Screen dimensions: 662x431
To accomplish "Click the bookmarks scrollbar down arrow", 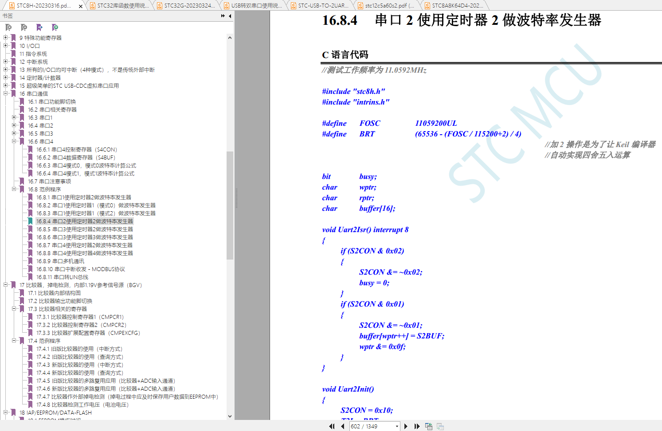I will 230,416.
